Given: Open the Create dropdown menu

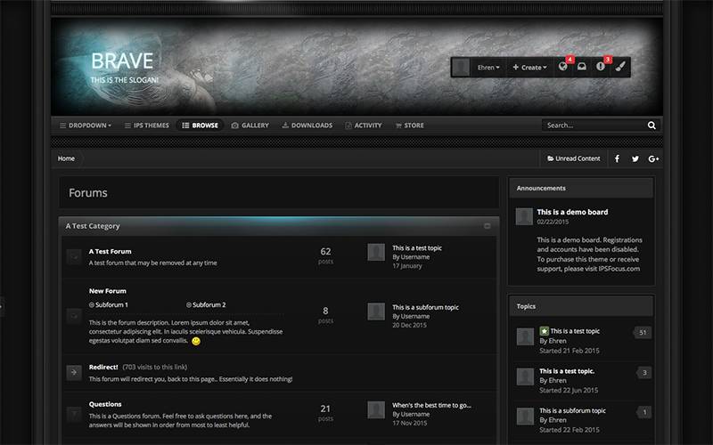Looking at the screenshot, I should (x=529, y=68).
